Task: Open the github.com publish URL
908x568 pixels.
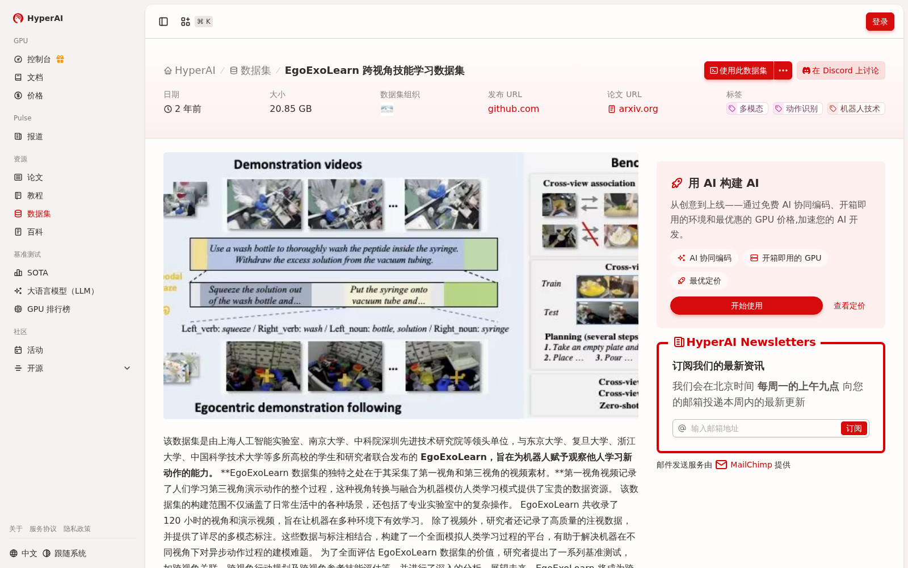Action: click(514, 109)
